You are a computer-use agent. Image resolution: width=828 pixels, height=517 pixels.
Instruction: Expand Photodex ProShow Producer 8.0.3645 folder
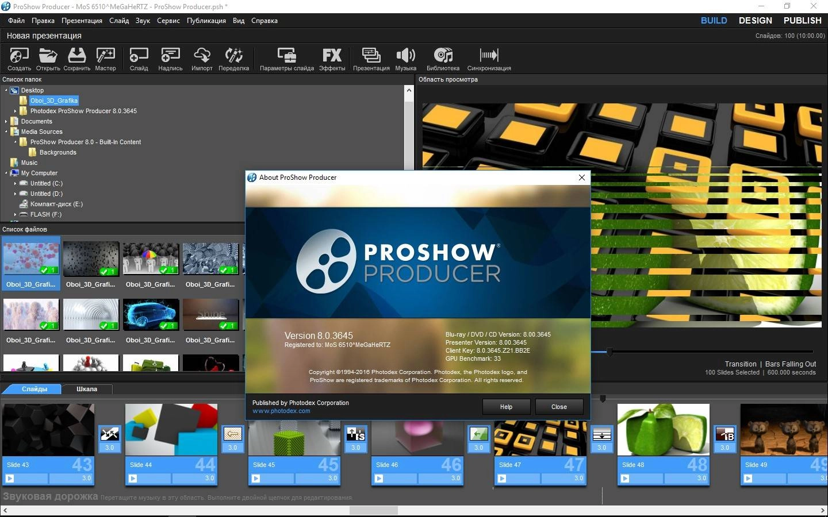pyautogui.click(x=16, y=111)
